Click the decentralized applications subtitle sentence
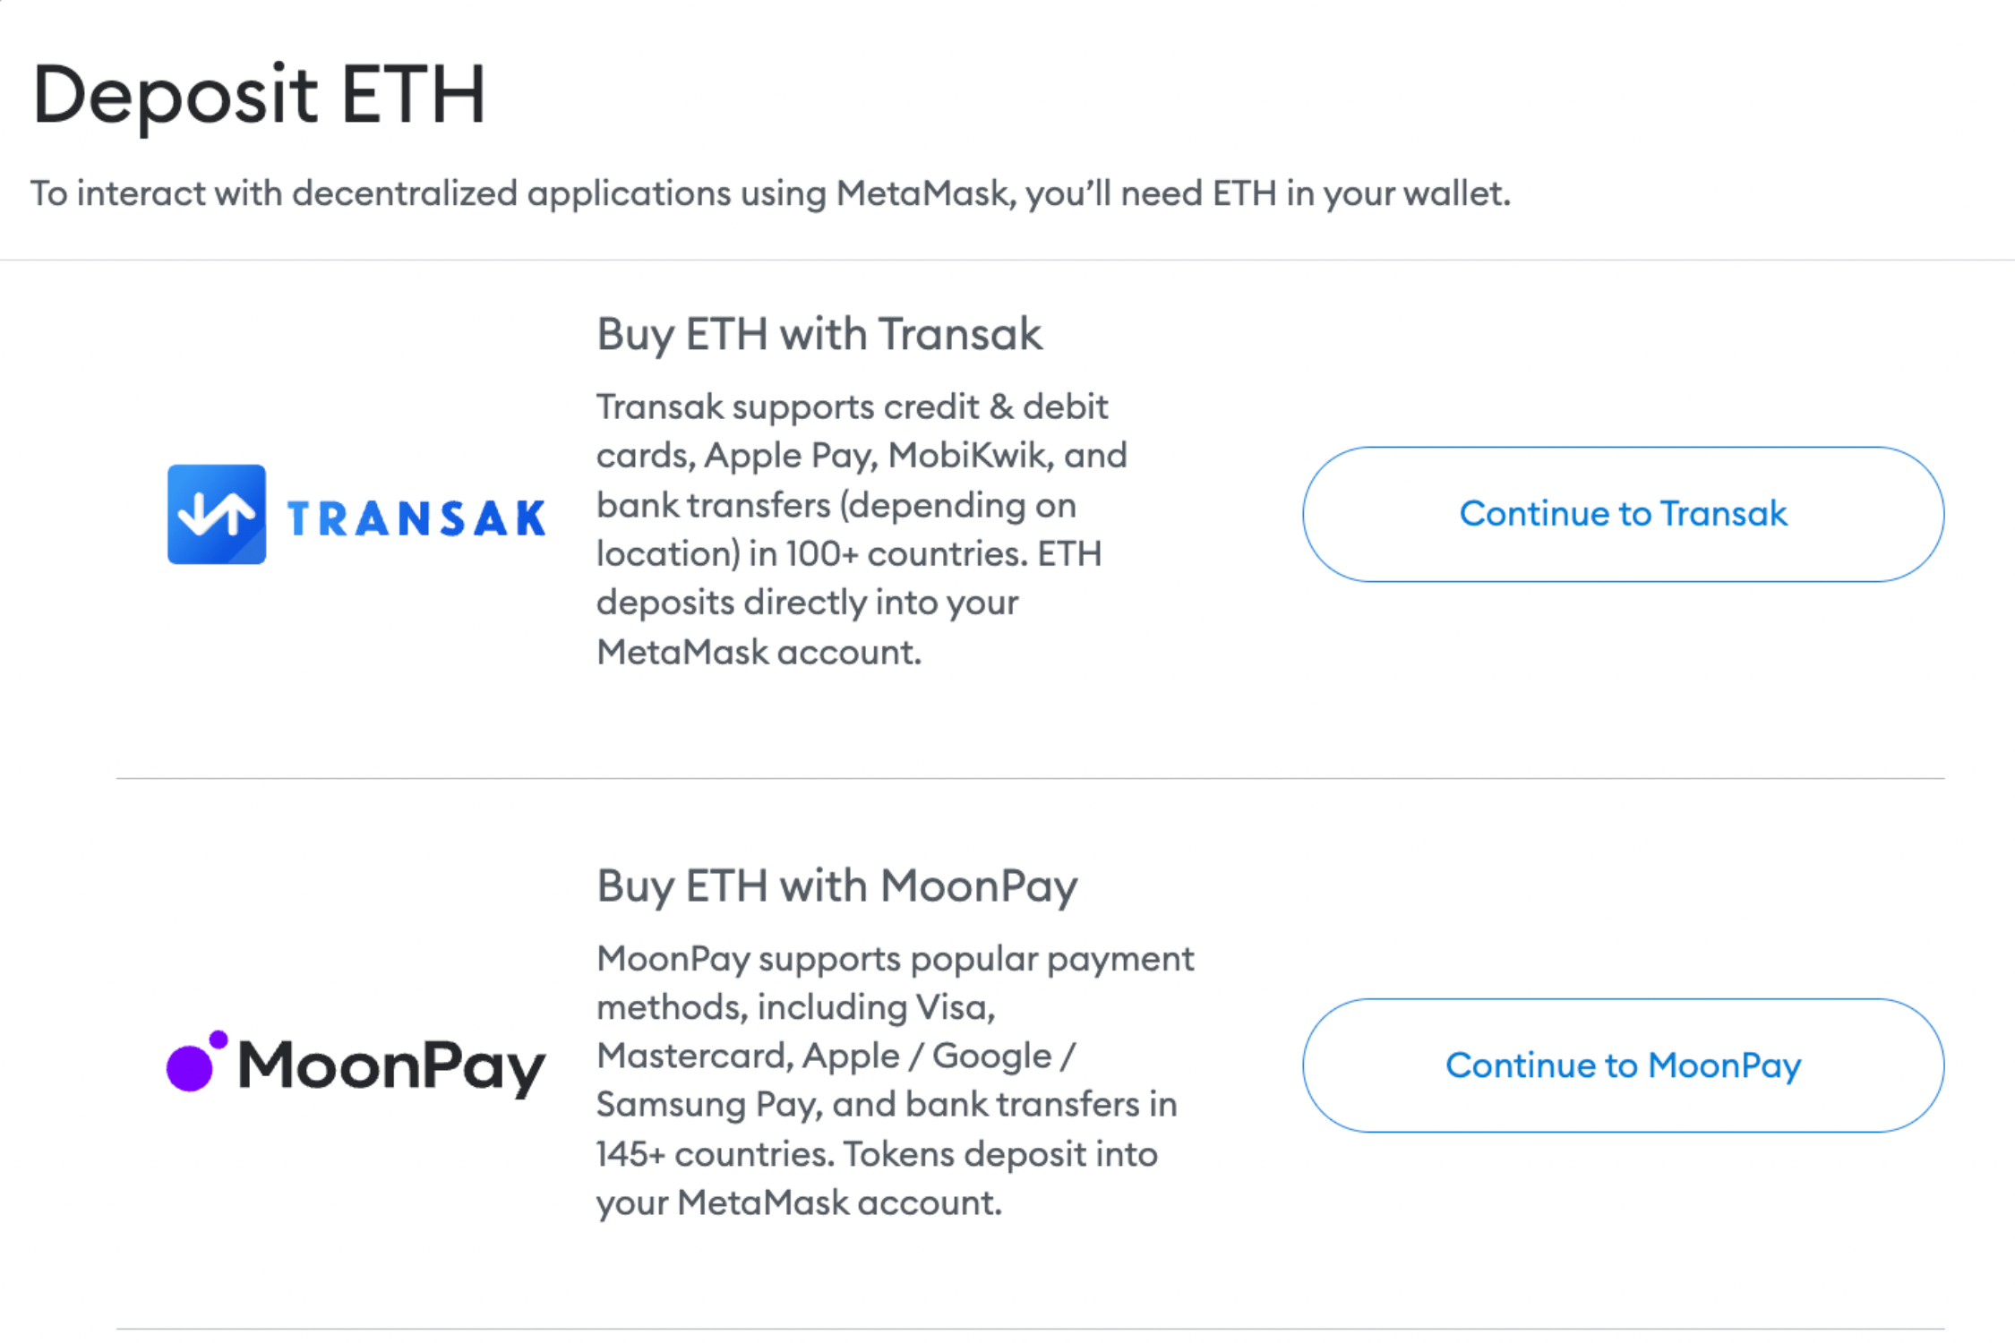The height and width of the screenshot is (1343, 2015). (x=771, y=193)
